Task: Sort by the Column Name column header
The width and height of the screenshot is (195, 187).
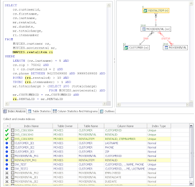Action: click(125, 126)
